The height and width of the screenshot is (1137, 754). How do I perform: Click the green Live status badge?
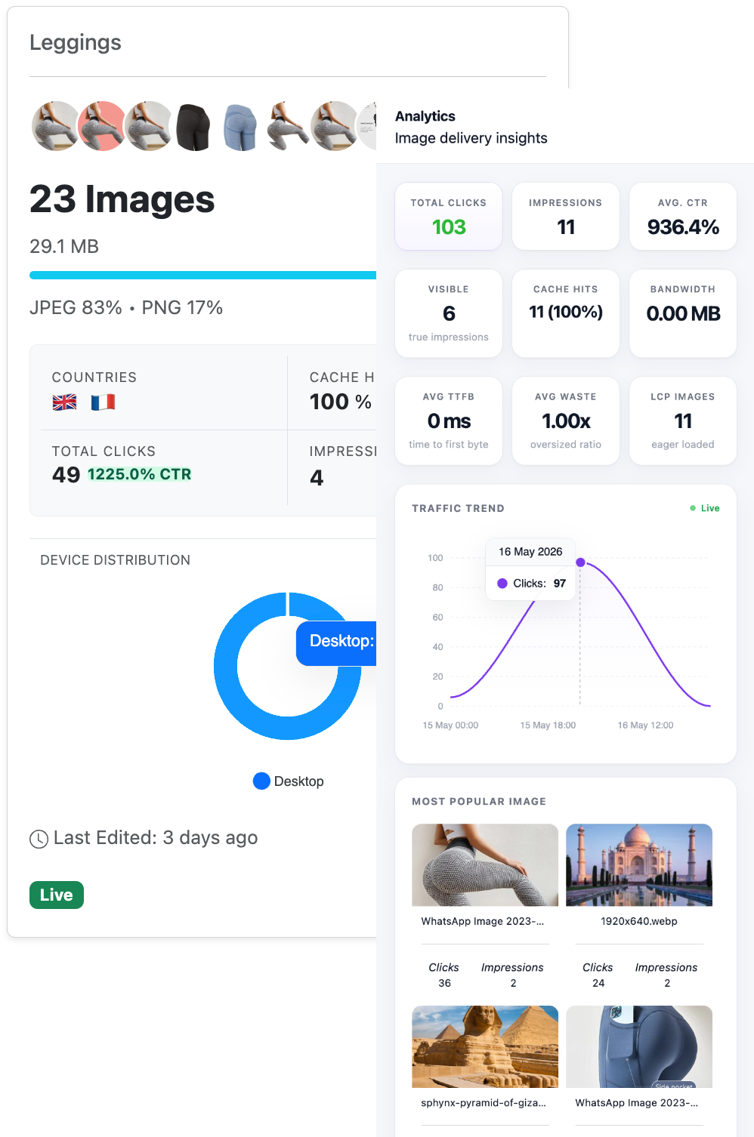point(57,895)
